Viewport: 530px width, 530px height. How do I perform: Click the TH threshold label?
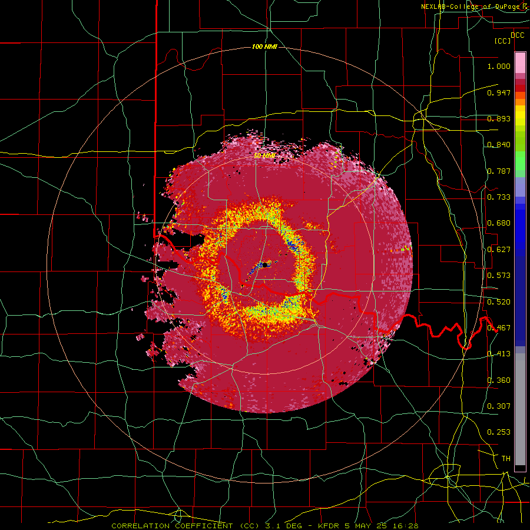(x=506, y=459)
